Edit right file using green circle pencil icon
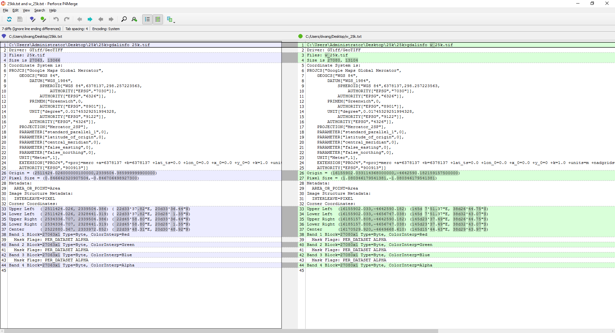This screenshot has width=615, height=333. click(43, 19)
